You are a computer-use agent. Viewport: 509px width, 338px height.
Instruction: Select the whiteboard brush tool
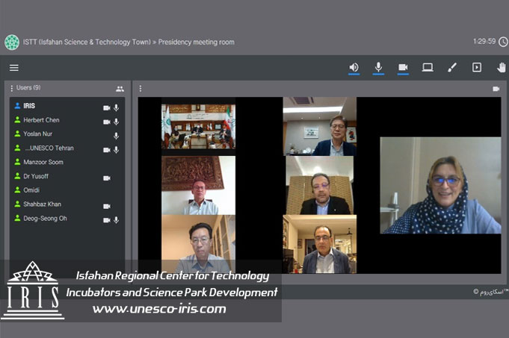[451, 67]
